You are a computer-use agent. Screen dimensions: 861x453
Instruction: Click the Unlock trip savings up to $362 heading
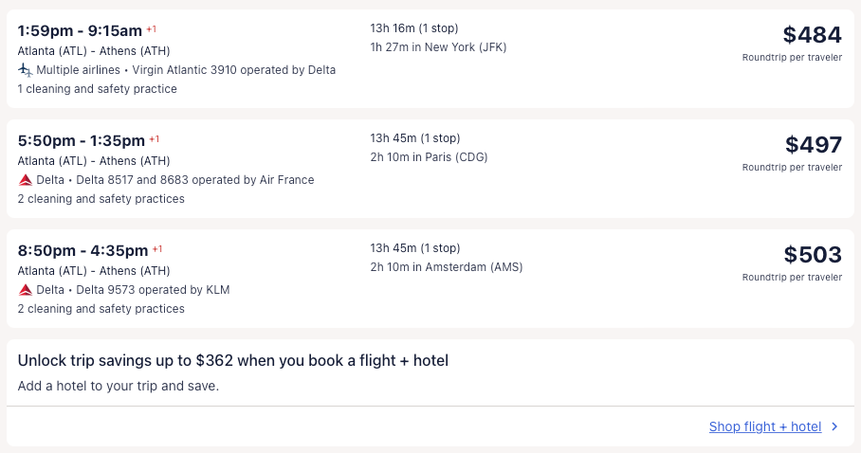(x=232, y=360)
